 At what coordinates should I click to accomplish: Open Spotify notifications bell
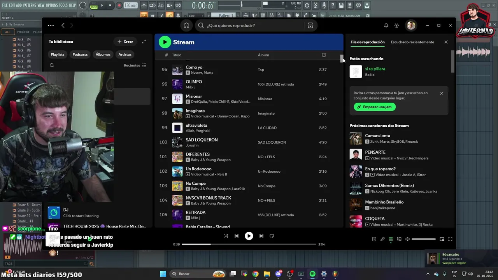point(386,25)
